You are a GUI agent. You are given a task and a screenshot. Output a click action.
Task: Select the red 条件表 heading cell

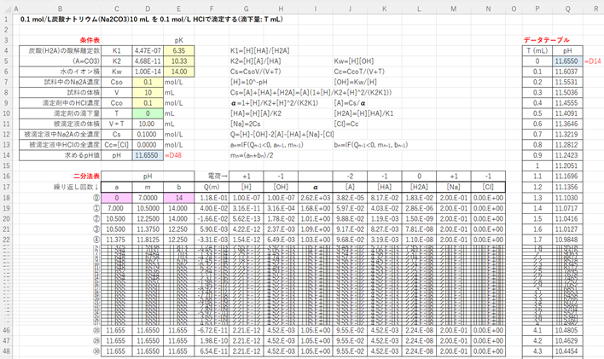tap(90, 40)
